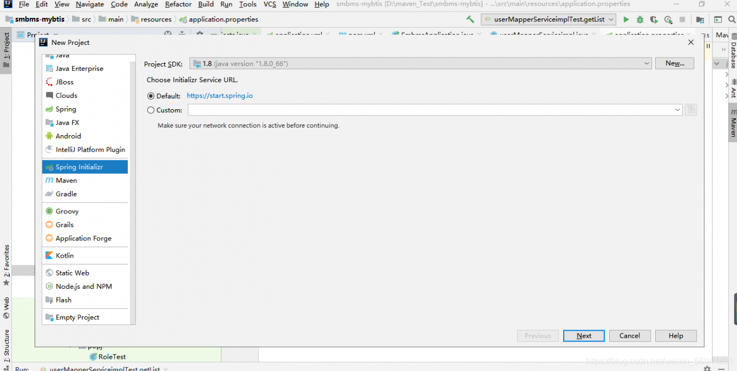Open the userMapperServiceimplTest.getList run configuration dropdown
The image size is (737, 371).
pos(549,19)
